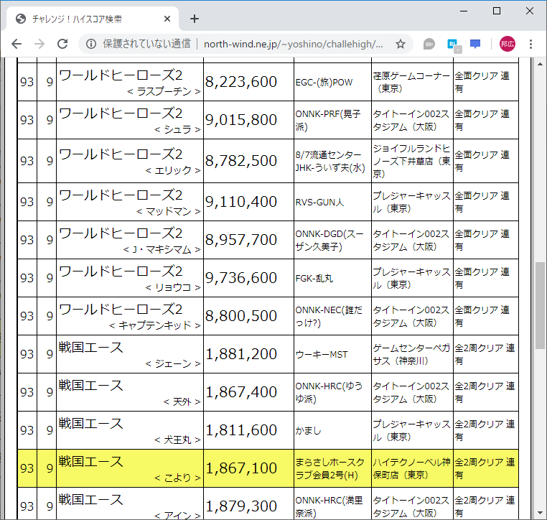The height and width of the screenshot is (520, 547).
Task: Click the globe favicon on the tab
Action: point(21,19)
